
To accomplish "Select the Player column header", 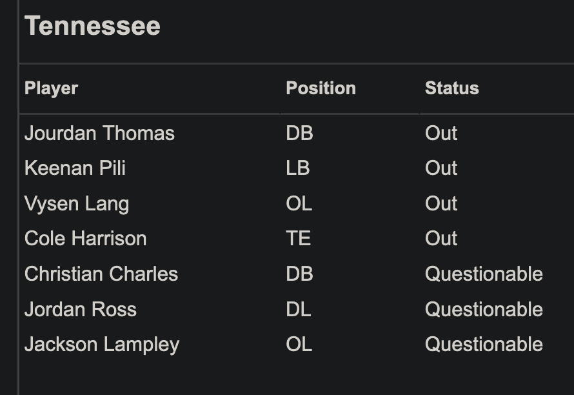I will click(x=51, y=88).
